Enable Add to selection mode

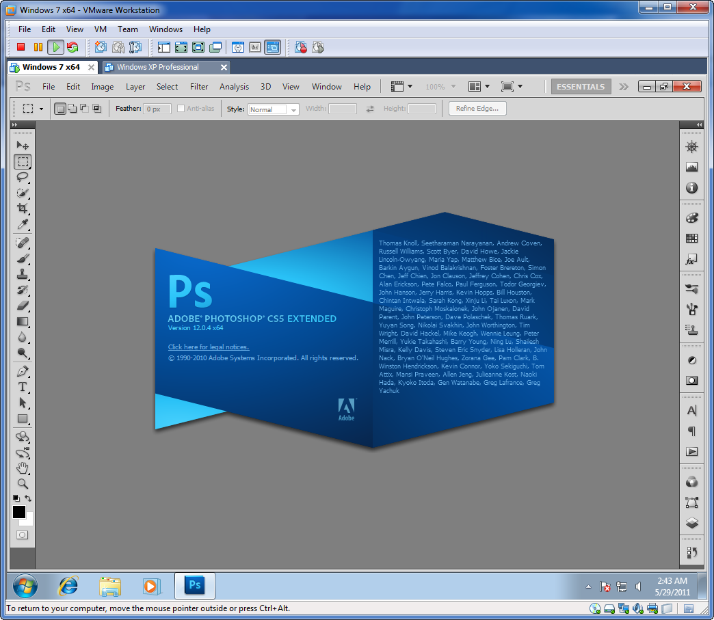72,108
